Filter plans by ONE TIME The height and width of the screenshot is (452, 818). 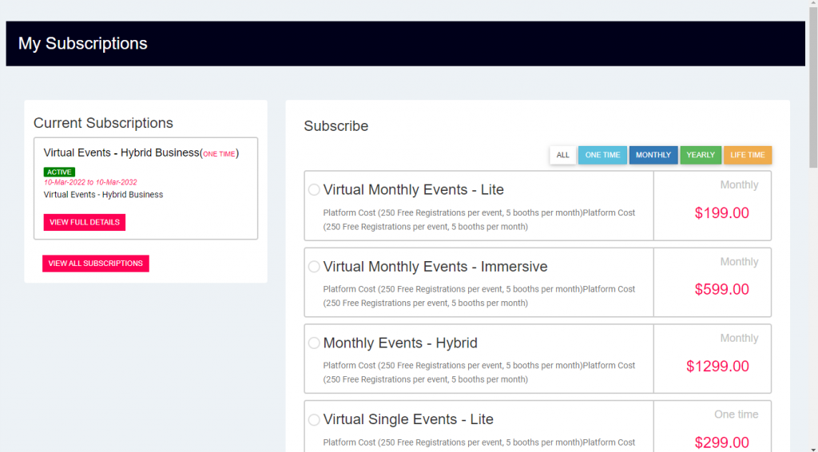click(602, 155)
